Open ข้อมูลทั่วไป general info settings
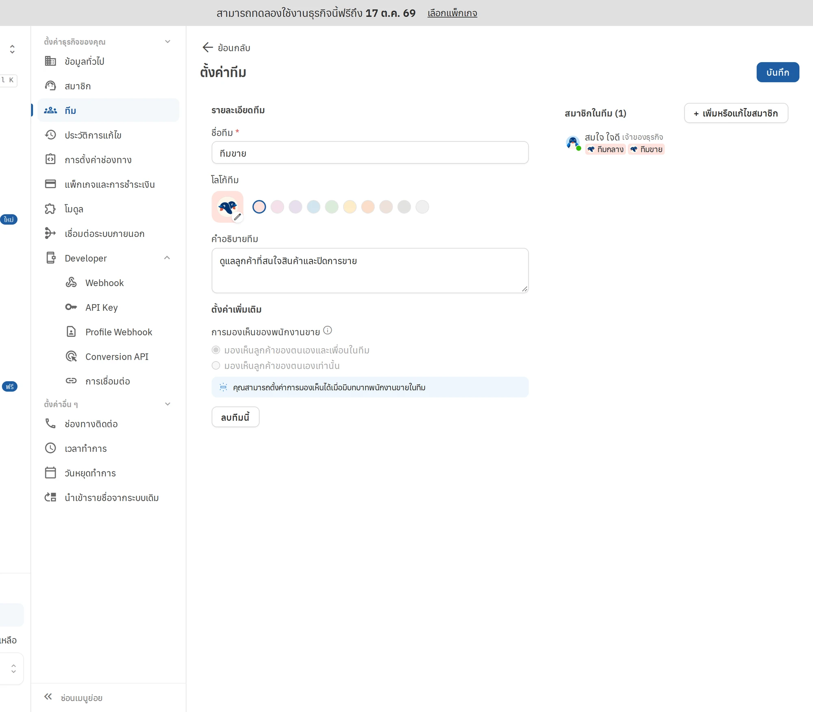813x712 pixels. click(x=108, y=61)
